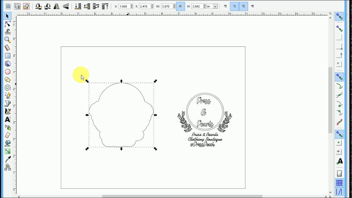Select the 3D Box tool
This screenshot has width=352, height=198.
click(8, 64)
